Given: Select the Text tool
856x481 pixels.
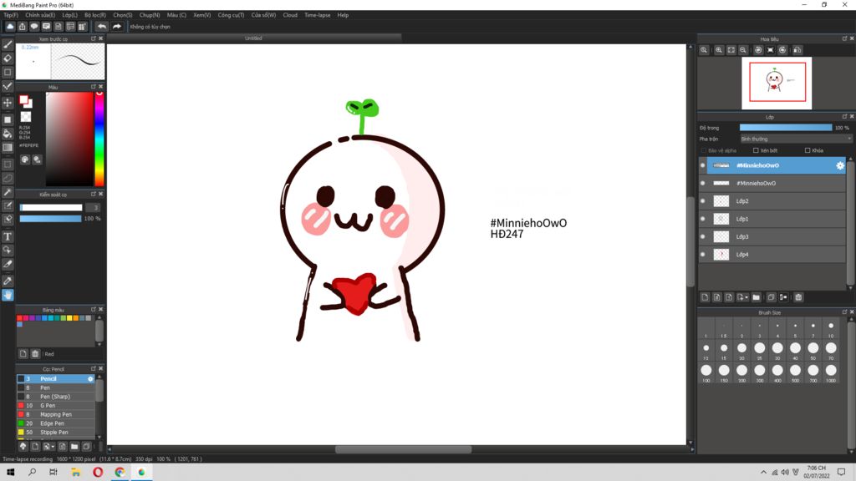Looking at the screenshot, I should click(x=8, y=236).
